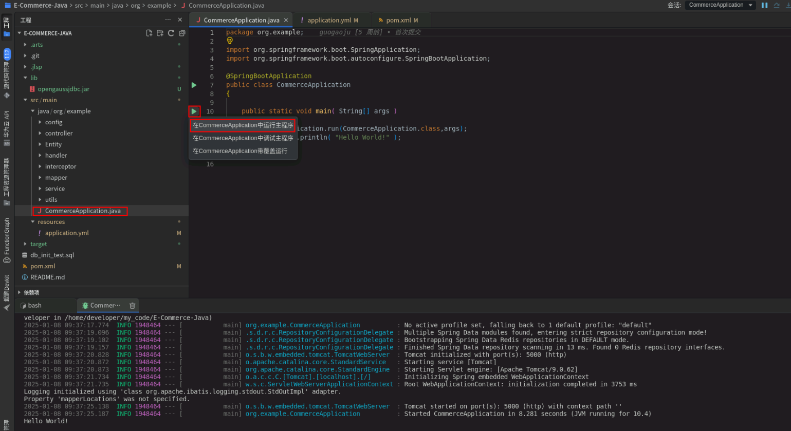Collapse all folders in explorer
The height and width of the screenshot is (431, 791).
point(182,33)
